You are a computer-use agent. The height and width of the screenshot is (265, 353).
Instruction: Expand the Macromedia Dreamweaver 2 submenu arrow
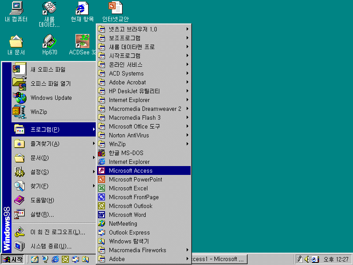(x=187, y=109)
